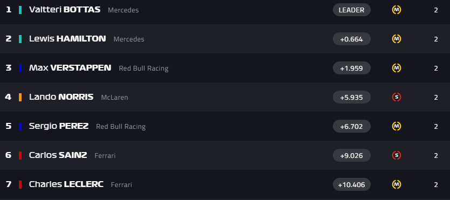Click the McLaren team label next to Norris
The image size is (450, 200).
coord(114,98)
